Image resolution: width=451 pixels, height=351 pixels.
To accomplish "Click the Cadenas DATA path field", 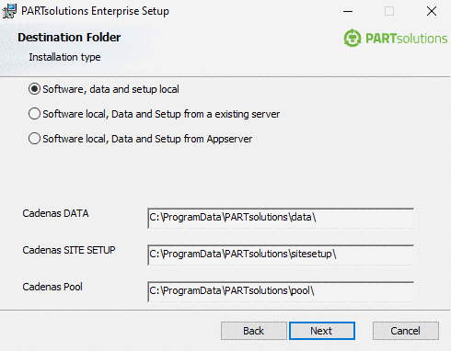I will pos(281,218).
